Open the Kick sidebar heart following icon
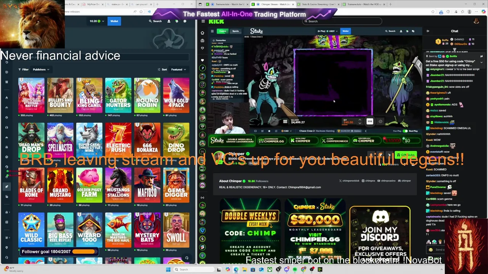Image resolution: width=488 pixels, height=274 pixels. [202, 48]
